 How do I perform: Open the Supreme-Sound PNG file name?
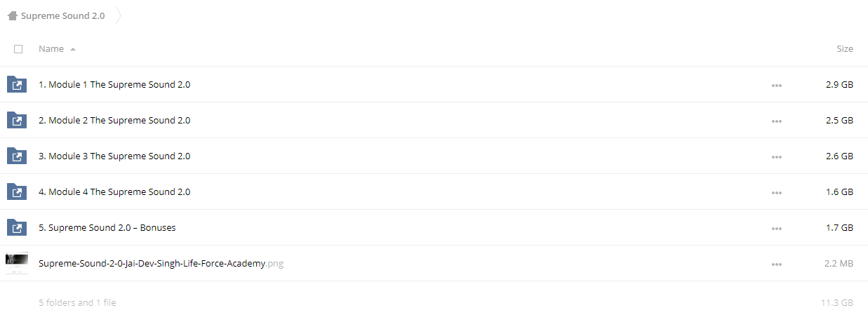[x=161, y=264]
